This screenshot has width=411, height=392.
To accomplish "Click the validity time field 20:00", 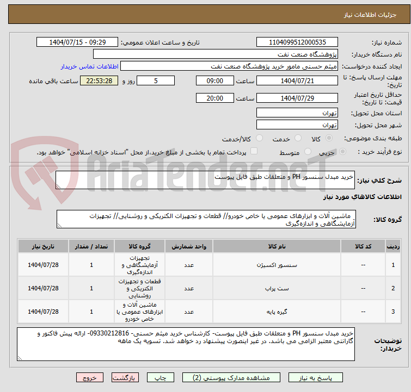I will click(x=214, y=98).
